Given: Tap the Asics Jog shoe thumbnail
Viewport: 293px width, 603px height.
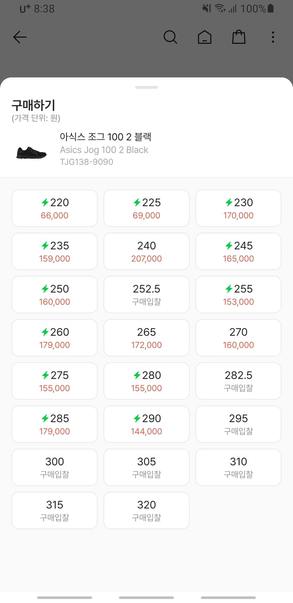Looking at the screenshot, I should pyautogui.click(x=31, y=152).
